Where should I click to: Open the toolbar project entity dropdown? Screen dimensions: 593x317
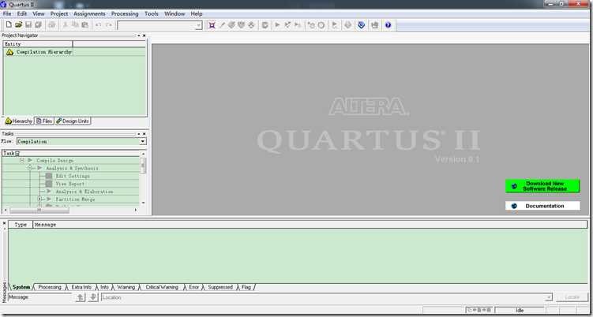[199, 25]
